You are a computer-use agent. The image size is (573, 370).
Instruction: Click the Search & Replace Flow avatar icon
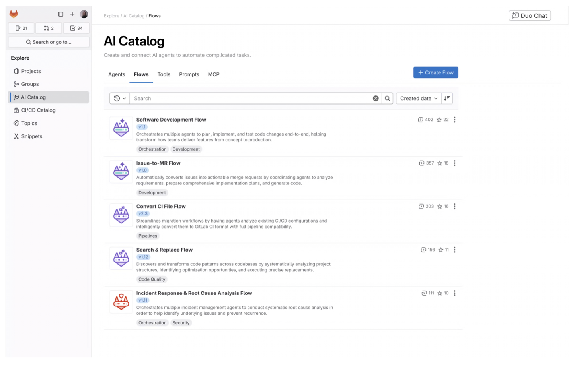(x=121, y=258)
